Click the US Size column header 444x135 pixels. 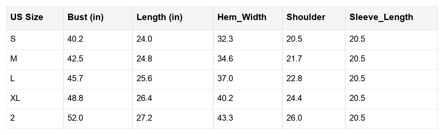[x=27, y=18]
